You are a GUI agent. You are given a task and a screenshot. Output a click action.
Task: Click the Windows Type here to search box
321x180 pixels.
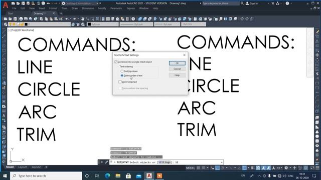[46, 175]
